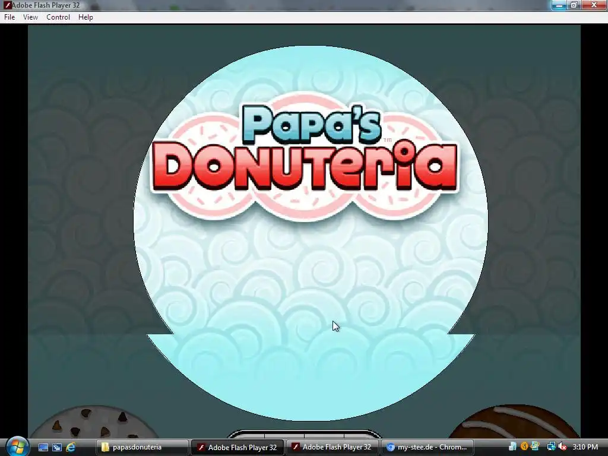Click the Show Desktop quick launch icon
Image resolution: width=608 pixels, height=456 pixels.
(43, 447)
